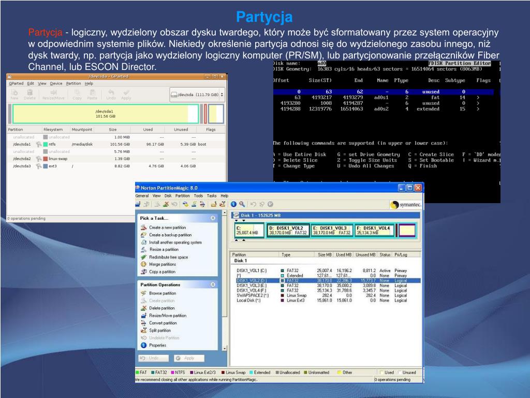
Task: Click Convert partition operation
Action: 163,323
